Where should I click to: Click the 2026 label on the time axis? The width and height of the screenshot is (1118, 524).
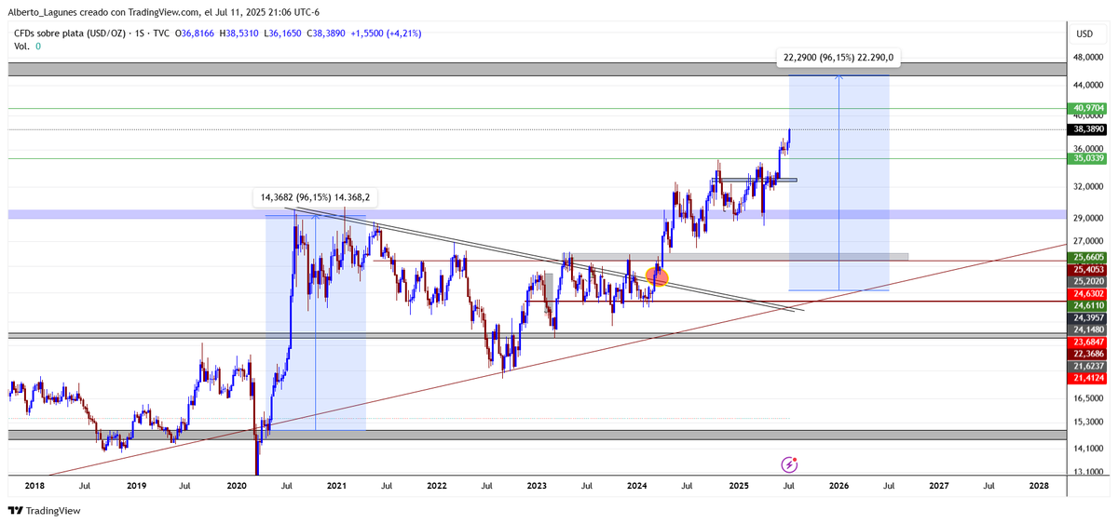pos(838,486)
